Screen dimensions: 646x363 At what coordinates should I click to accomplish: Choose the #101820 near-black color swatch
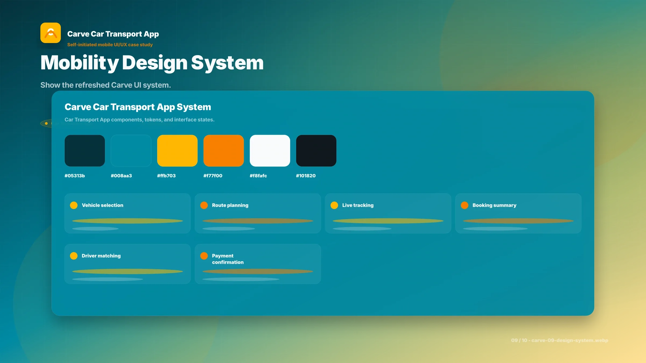pyautogui.click(x=316, y=151)
